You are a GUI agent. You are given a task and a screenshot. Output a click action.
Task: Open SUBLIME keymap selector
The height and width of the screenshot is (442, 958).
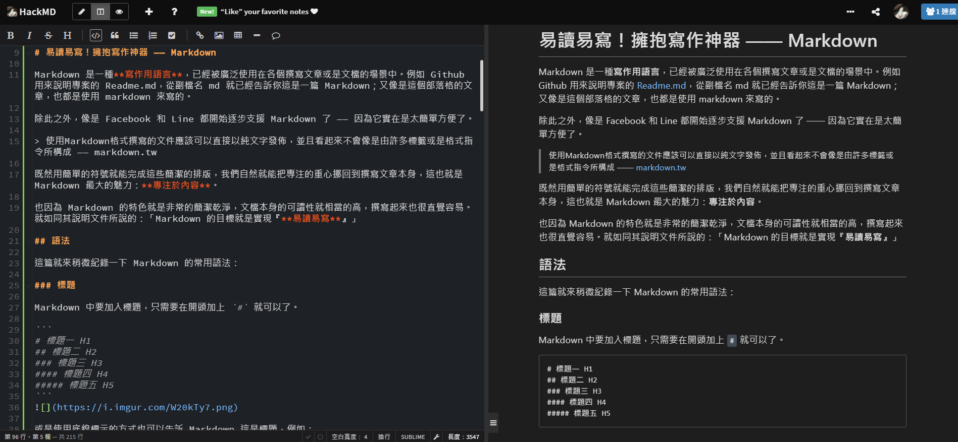[413, 437]
